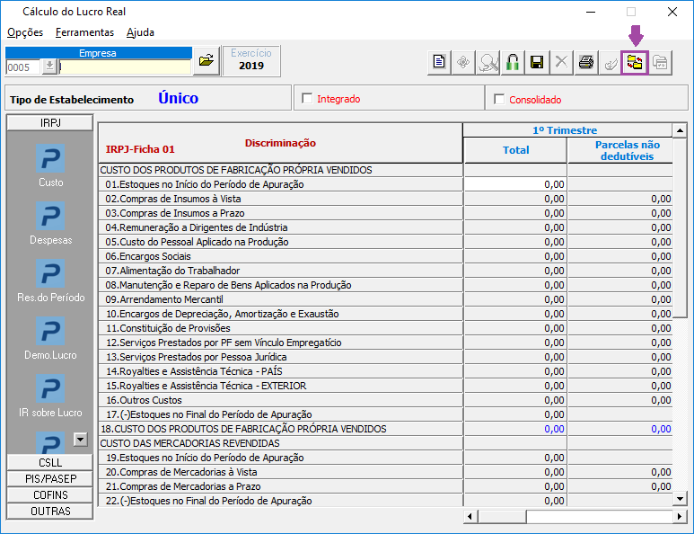Click the horizontal scrollbar thumb

[x=502, y=516]
